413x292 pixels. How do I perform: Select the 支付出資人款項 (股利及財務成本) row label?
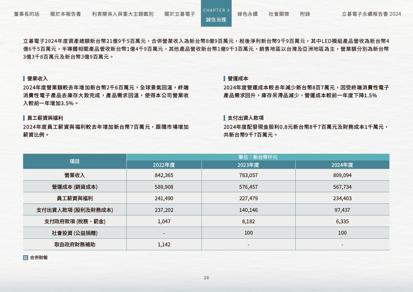[75, 210]
